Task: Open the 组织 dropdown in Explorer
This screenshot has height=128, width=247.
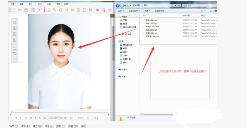Action: [x=121, y=11]
